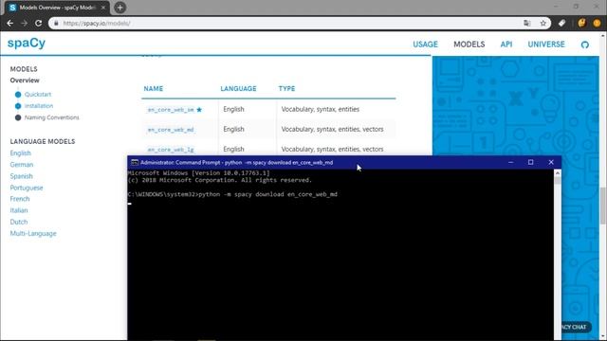
Task: Click the Command Prompt window icon
Action: pyautogui.click(x=135, y=162)
